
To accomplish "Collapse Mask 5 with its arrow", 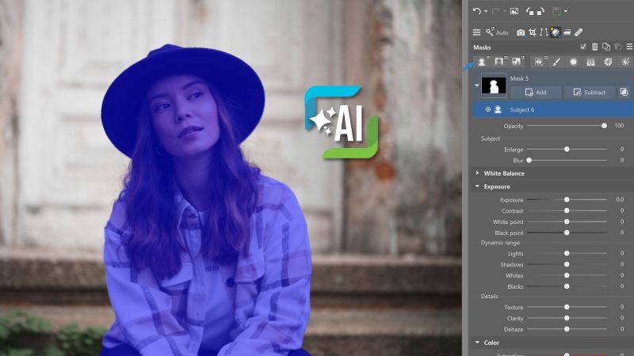I will point(477,85).
